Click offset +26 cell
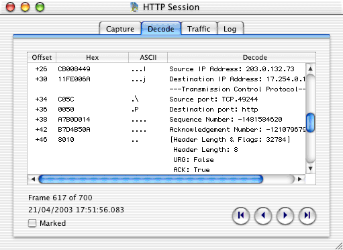343x250 pixels. [41, 69]
